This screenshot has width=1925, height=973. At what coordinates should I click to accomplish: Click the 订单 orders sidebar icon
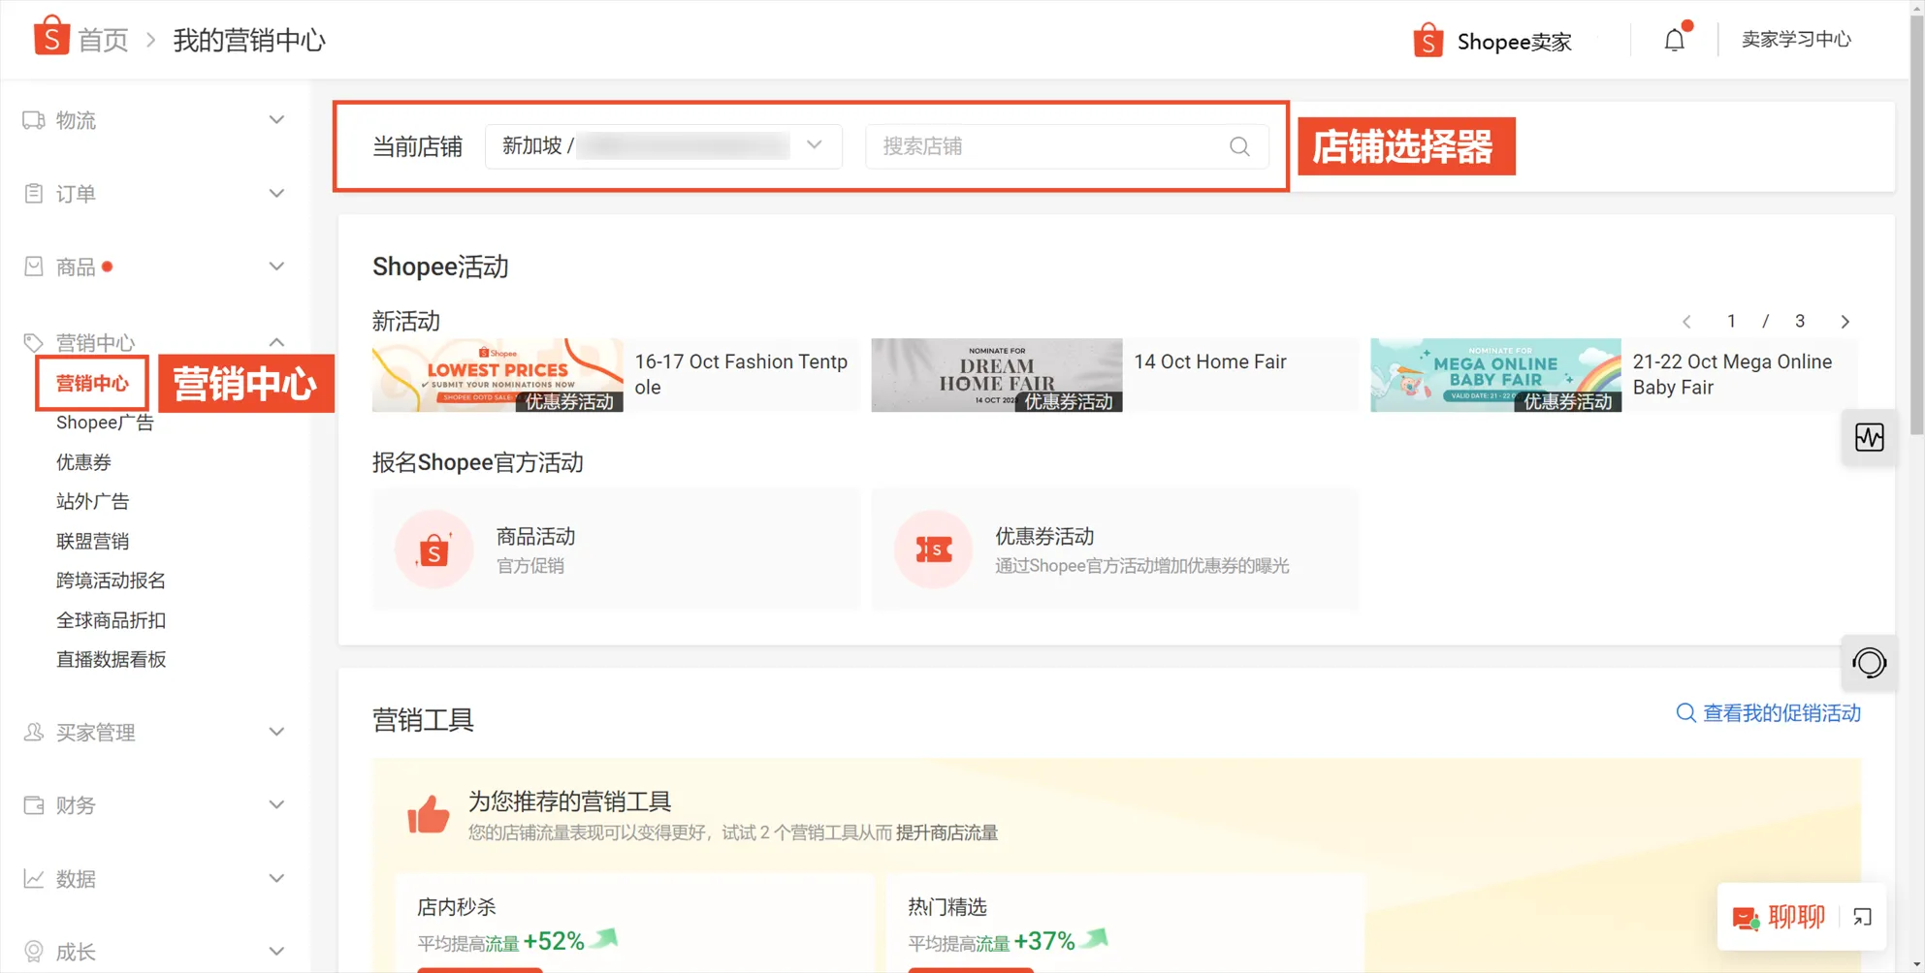(x=32, y=193)
